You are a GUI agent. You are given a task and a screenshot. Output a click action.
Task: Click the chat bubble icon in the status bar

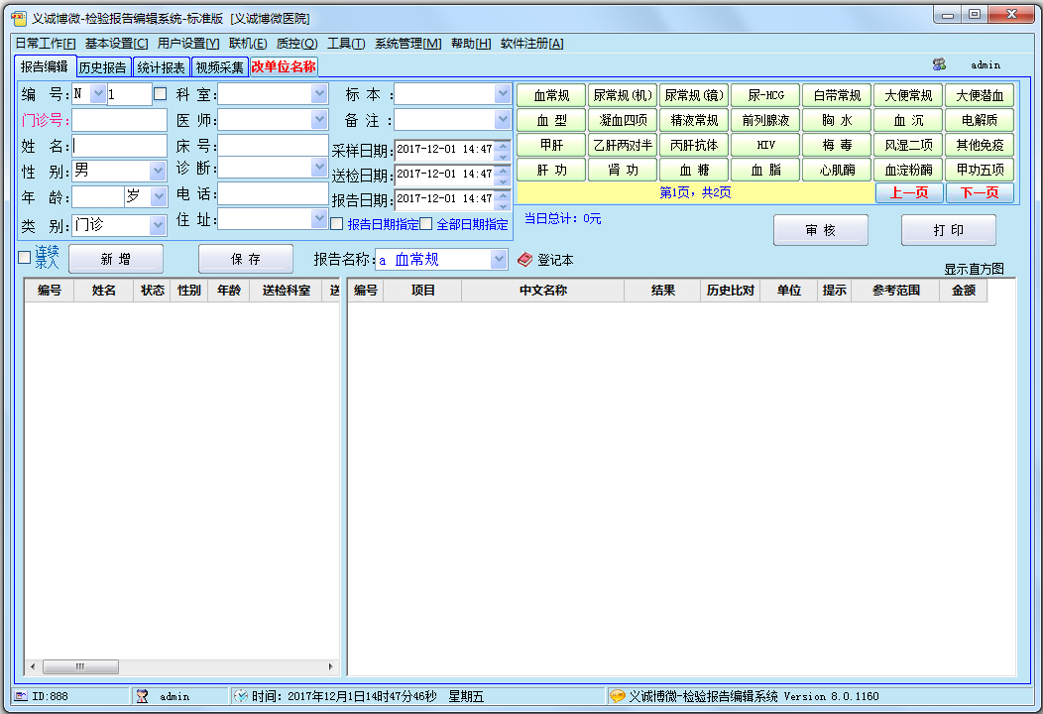(618, 696)
